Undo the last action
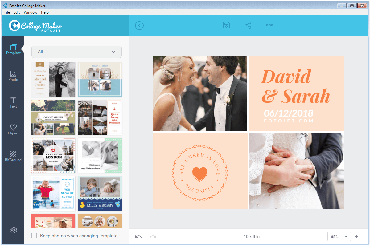370x246 pixels. pos(138,236)
